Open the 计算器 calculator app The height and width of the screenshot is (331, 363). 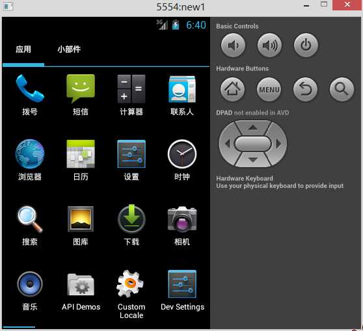[131, 88]
